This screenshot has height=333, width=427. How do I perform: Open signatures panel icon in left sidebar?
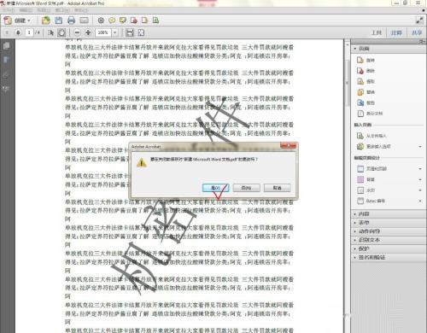click(6, 89)
